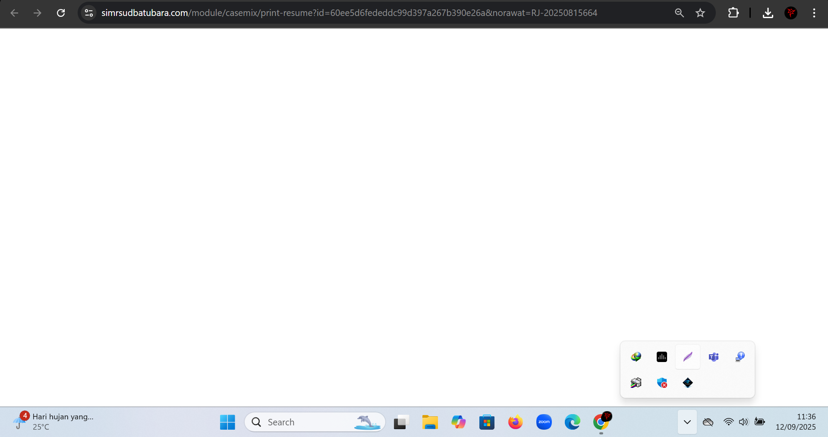Go back using the browser back arrow
Screen dimensions: 828x437
pyautogui.click(x=14, y=13)
